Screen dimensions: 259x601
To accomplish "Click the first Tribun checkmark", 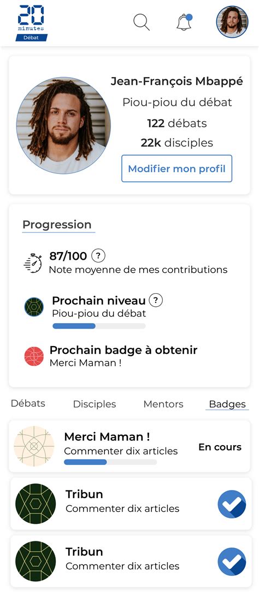I will 232,504.
